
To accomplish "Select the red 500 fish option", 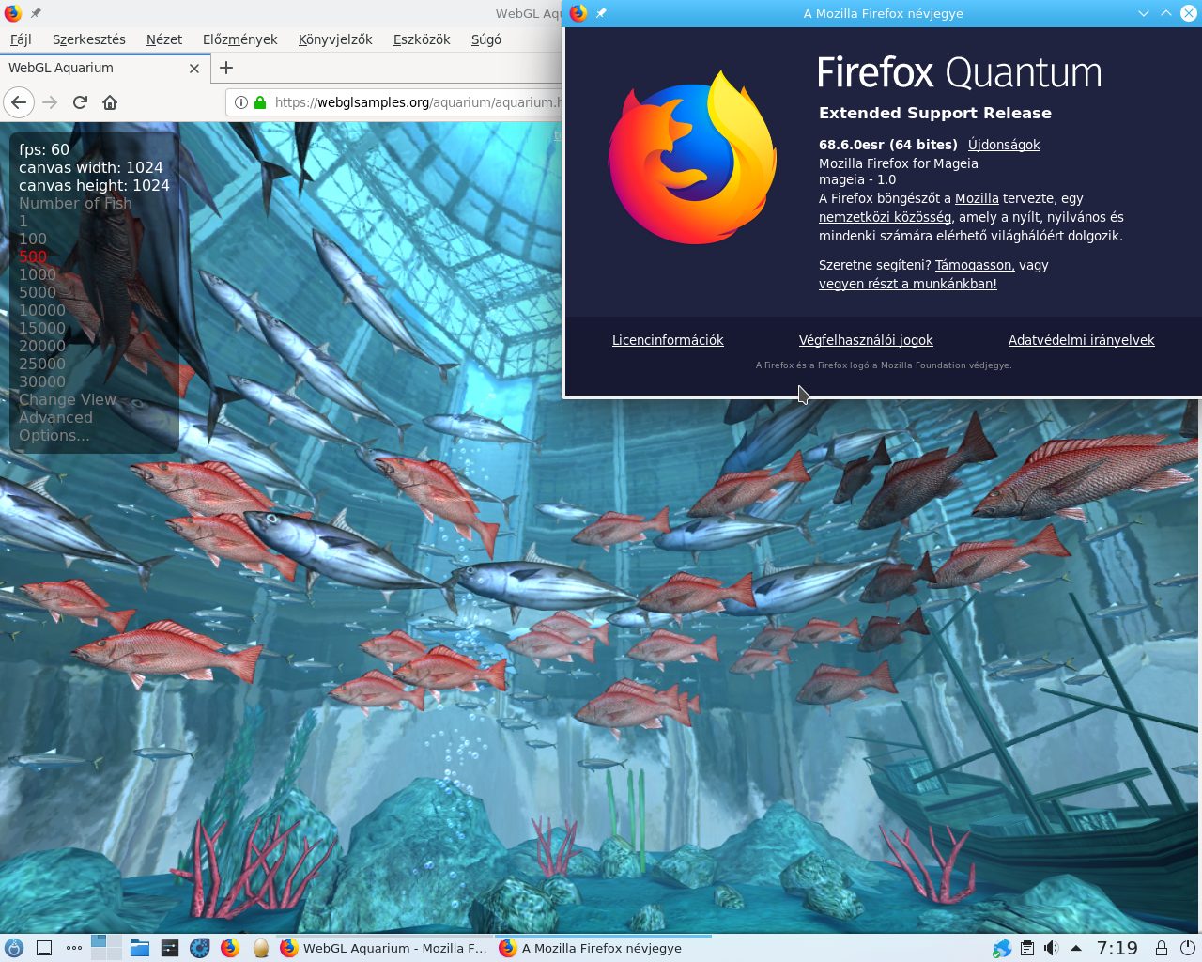I will [33, 256].
